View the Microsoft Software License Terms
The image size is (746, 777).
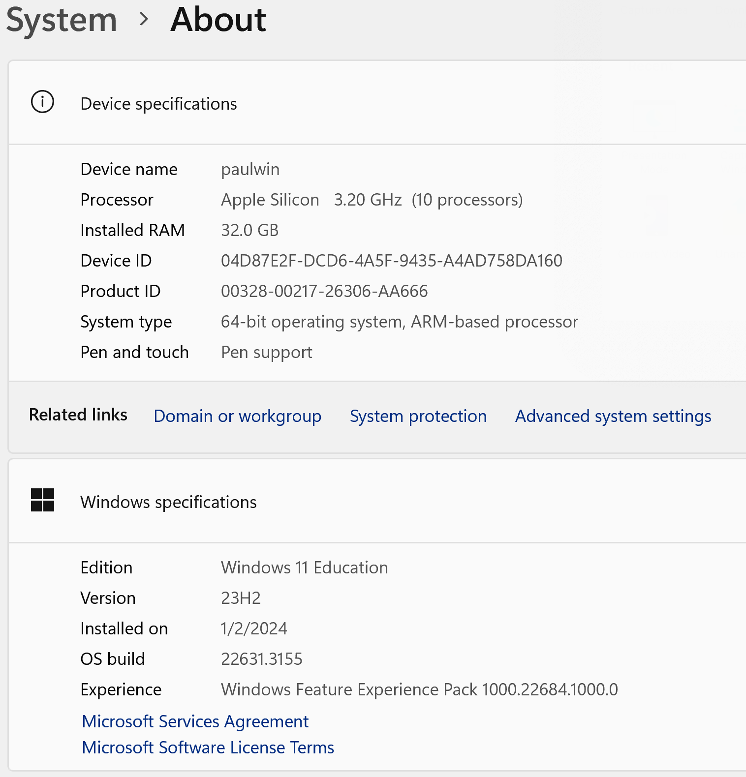tap(208, 747)
